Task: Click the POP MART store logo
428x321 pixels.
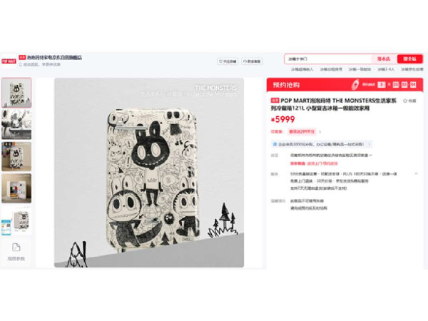Action: pos(9,61)
